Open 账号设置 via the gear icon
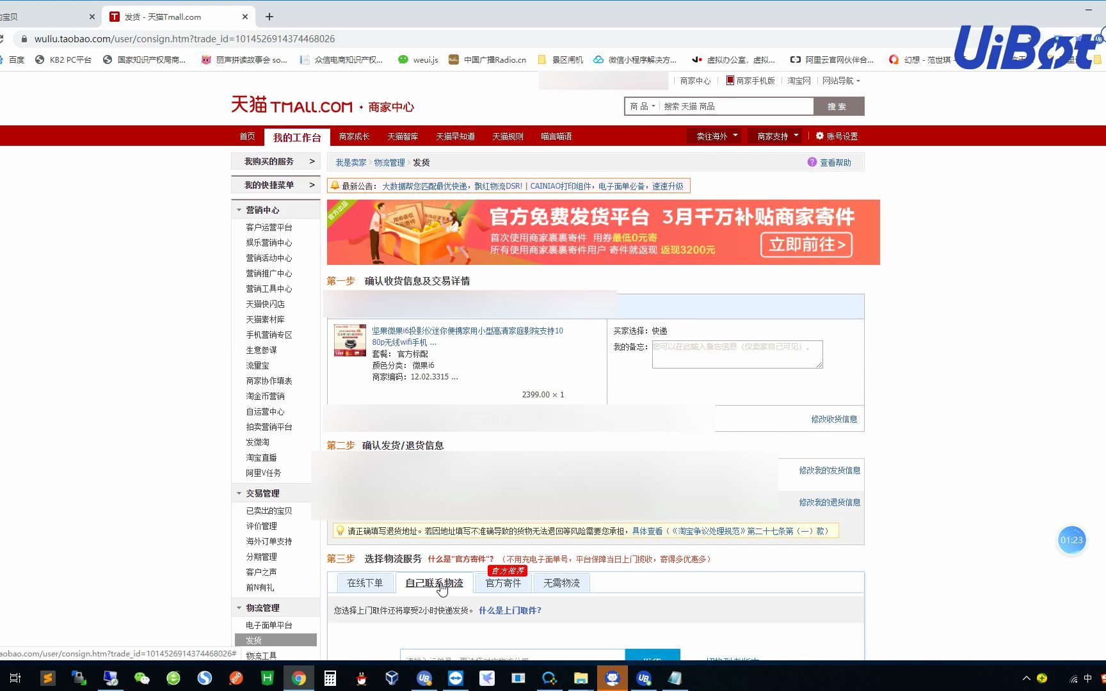This screenshot has width=1106, height=691. coord(820,136)
